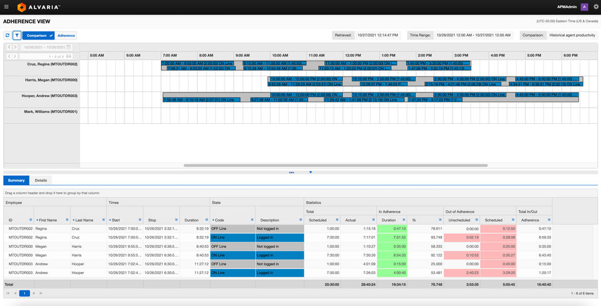The height and width of the screenshot is (306, 601).
Task: Open Last Name column filter menu
Action: [103, 220]
